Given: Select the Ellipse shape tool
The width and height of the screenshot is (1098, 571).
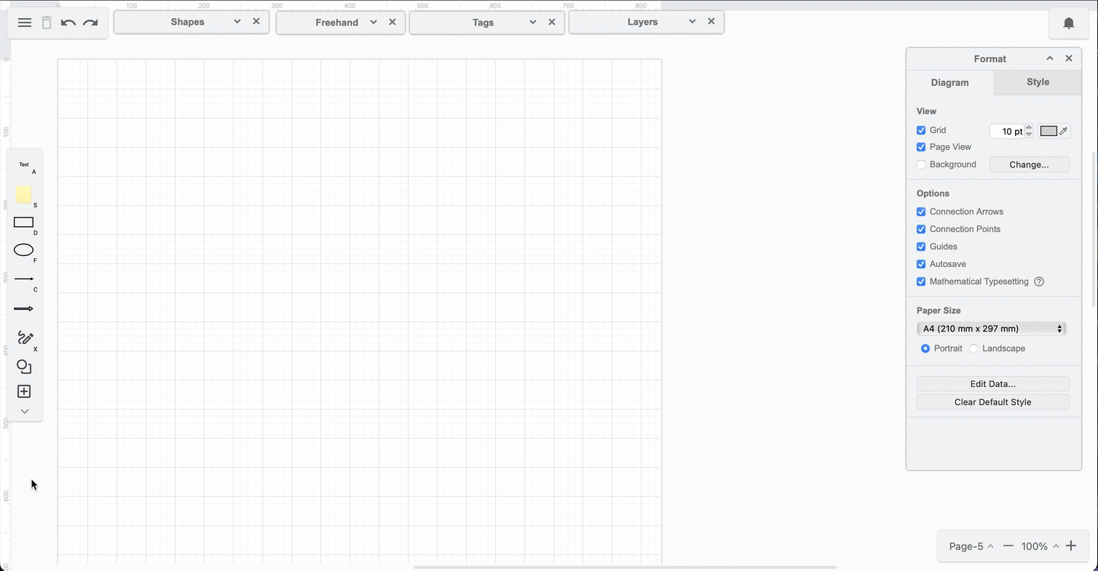Looking at the screenshot, I should pos(23,250).
